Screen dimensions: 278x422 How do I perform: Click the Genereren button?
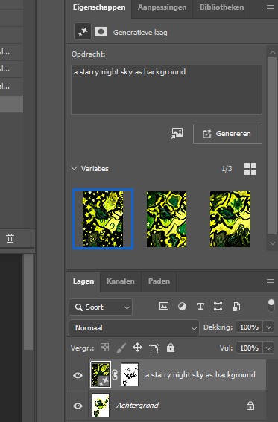[227, 133]
